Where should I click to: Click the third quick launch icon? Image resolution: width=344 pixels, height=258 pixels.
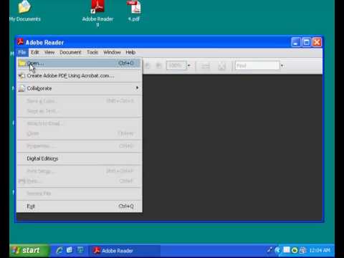click(80, 250)
